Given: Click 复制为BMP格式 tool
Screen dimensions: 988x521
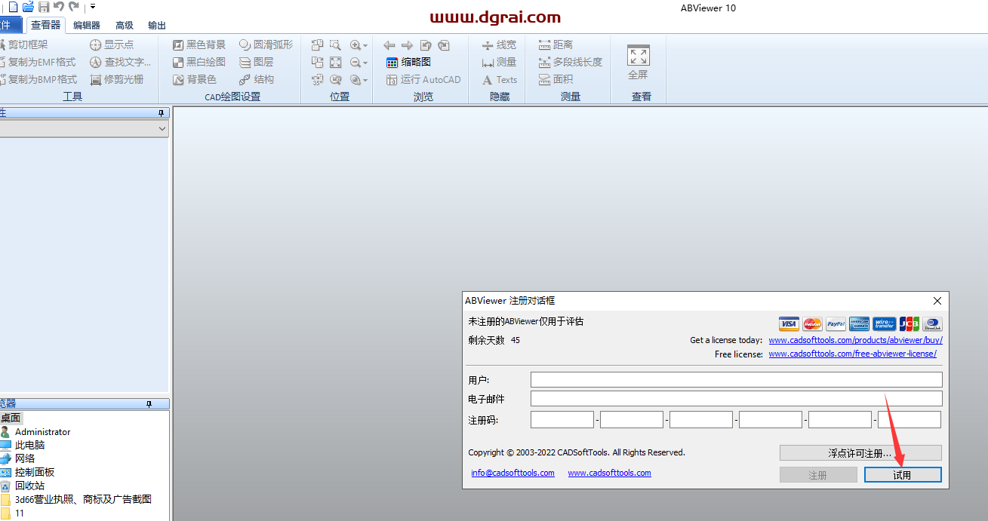Looking at the screenshot, I should click(40, 79).
